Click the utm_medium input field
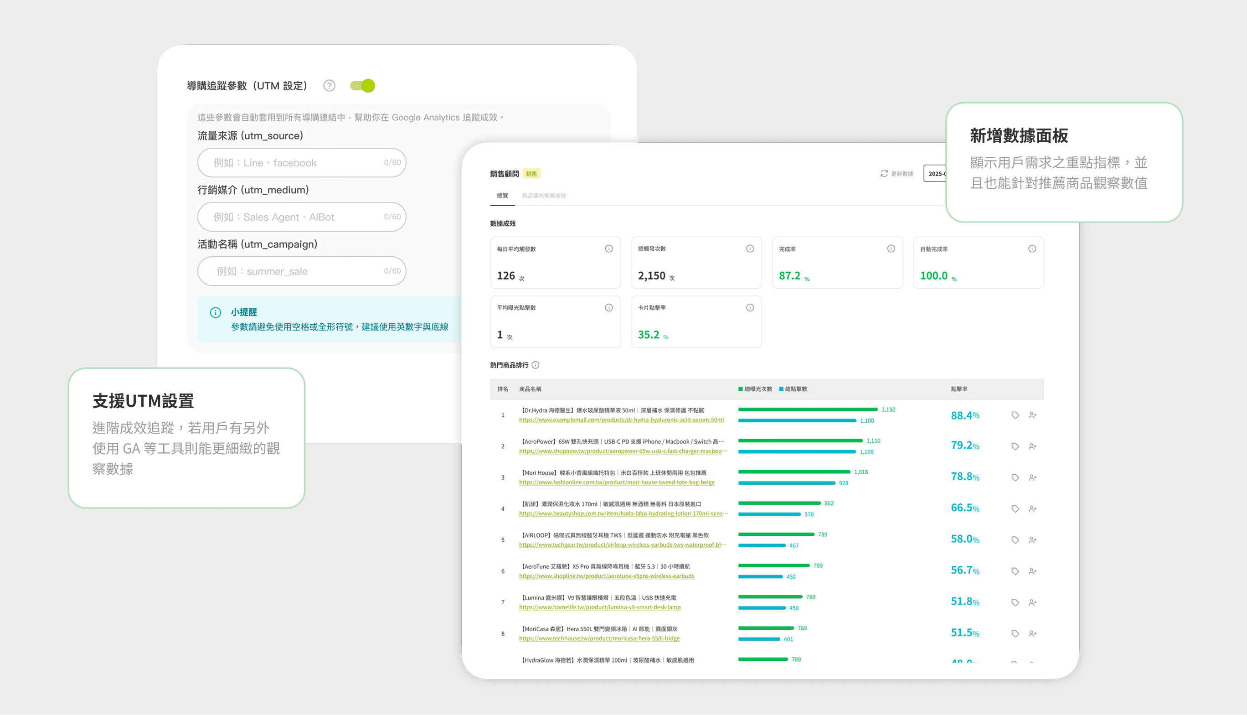This screenshot has width=1247, height=715. pyautogui.click(x=301, y=217)
